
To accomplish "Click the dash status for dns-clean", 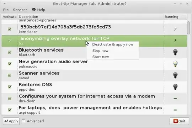I will 175,98.
